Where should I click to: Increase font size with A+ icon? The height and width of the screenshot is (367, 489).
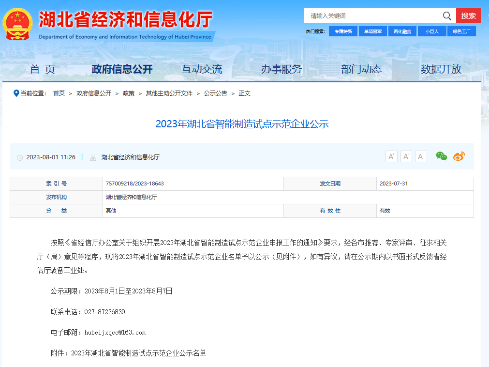coord(391,156)
